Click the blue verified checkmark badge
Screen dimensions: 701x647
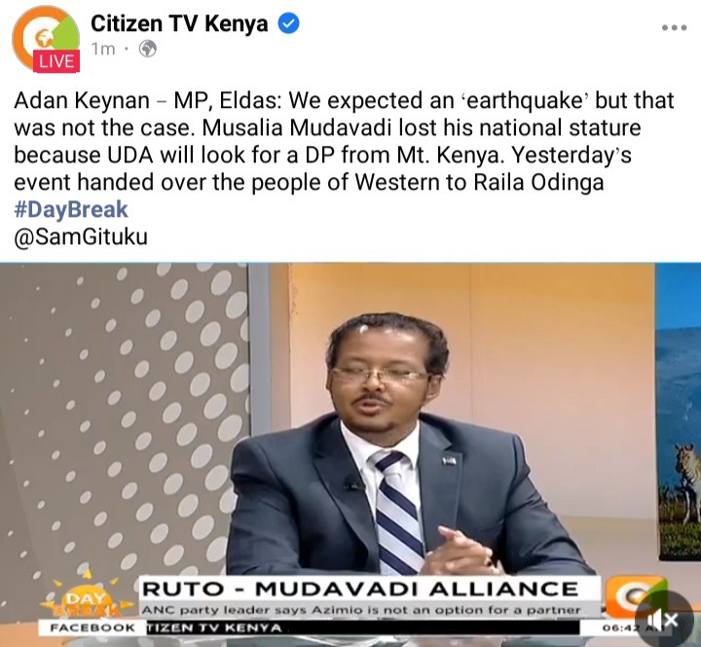(289, 23)
